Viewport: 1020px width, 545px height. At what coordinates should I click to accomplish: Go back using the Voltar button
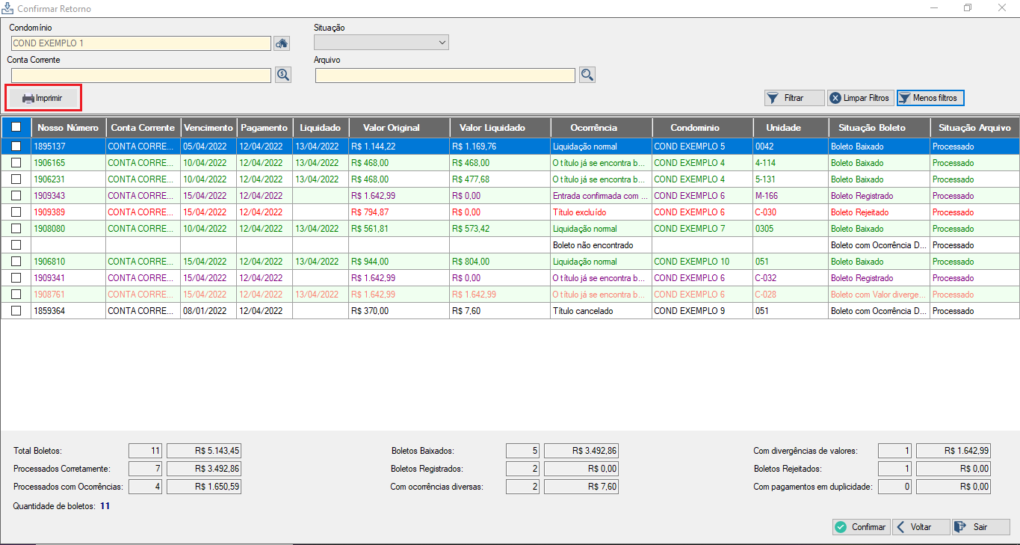pos(921,527)
